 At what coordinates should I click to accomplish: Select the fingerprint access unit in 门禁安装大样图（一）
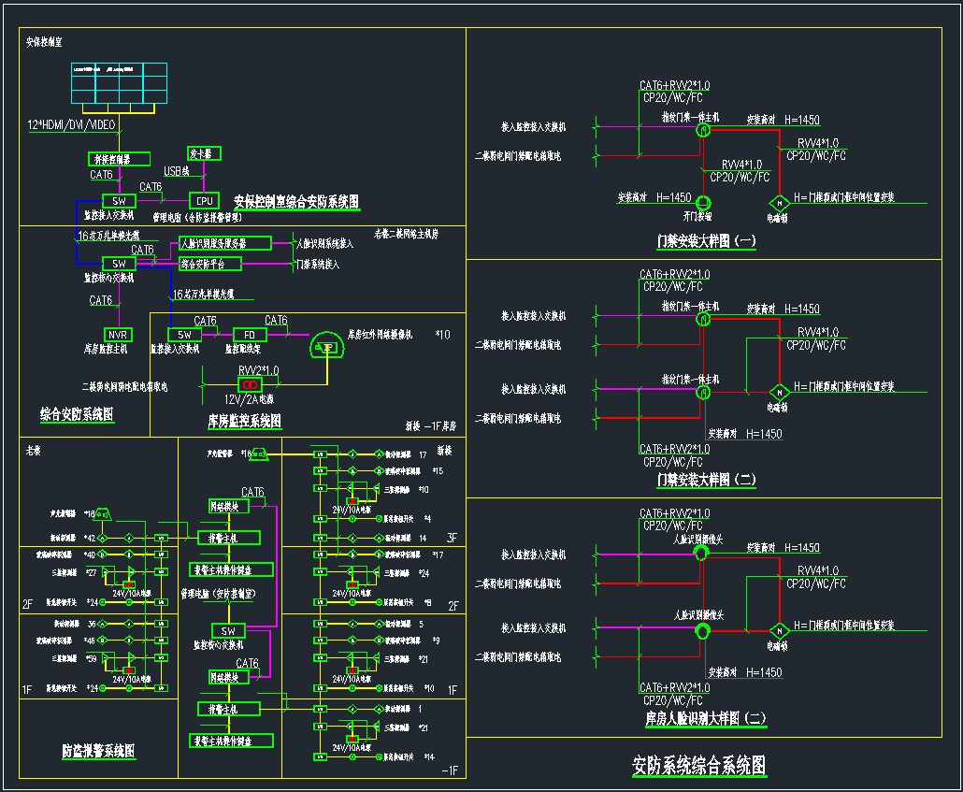[x=702, y=132]
